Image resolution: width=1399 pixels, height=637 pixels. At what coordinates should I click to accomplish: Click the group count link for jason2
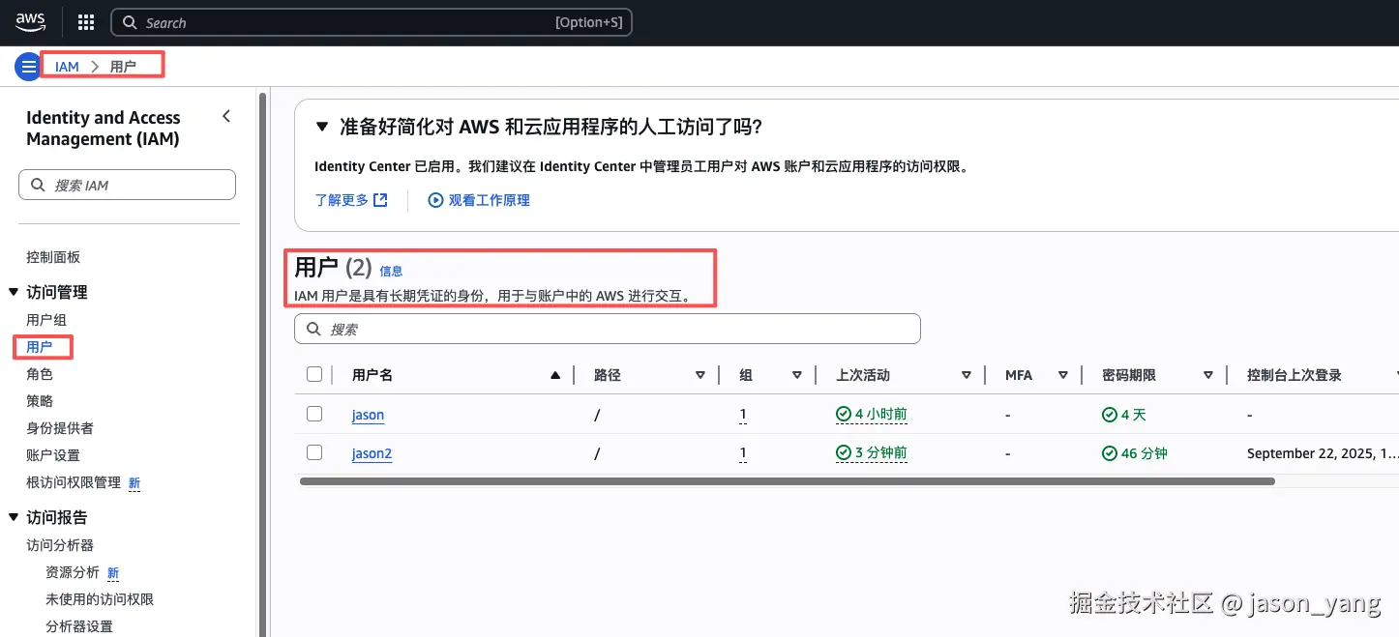(x=743, y=453)
